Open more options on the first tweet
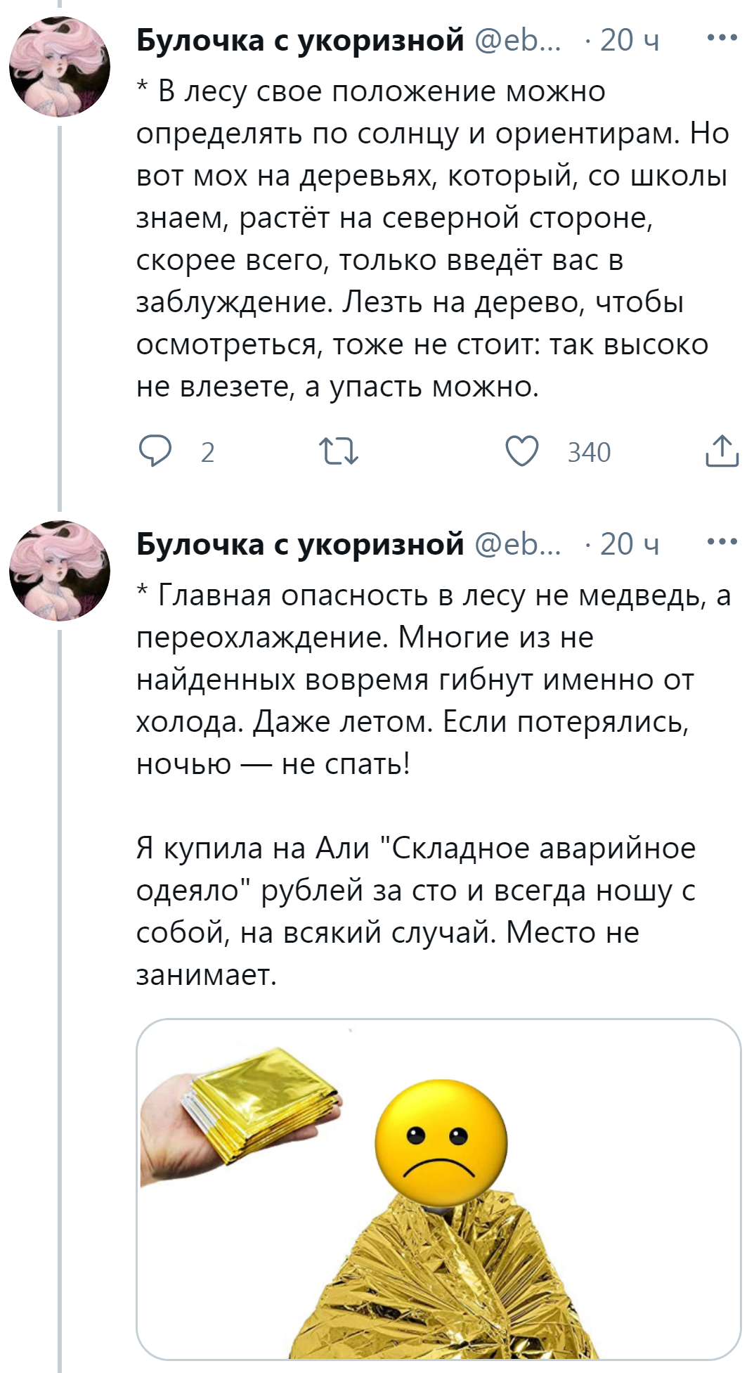Viewport: 754px width, 1373px height. pos(722,39)
